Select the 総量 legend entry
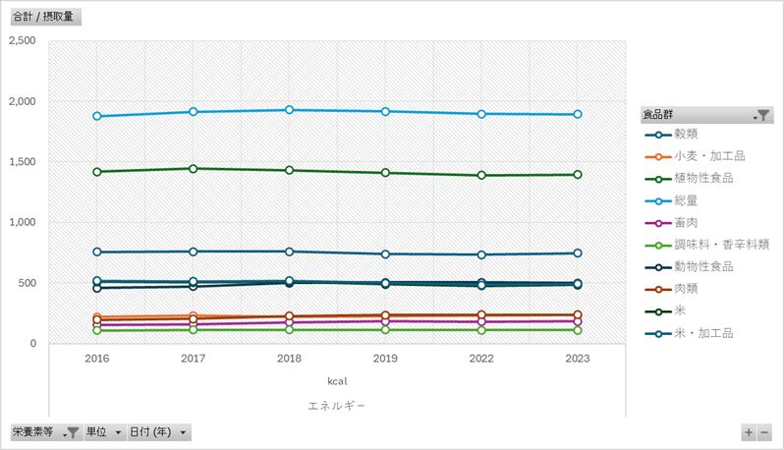The height and width of the screenshot is (450, 784). tap(687, 200)
